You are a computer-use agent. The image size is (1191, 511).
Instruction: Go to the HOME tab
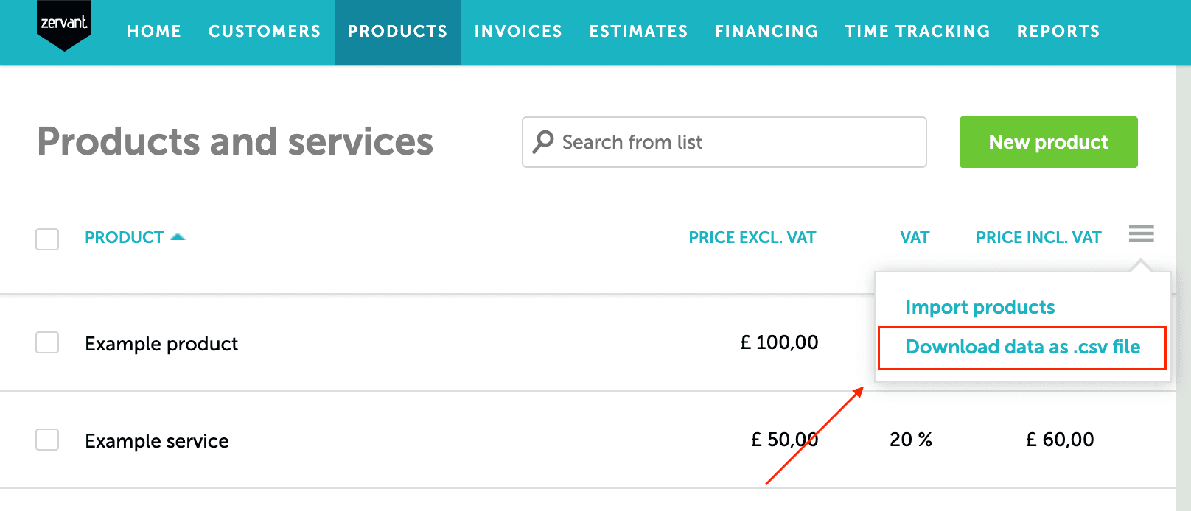[x=154, y=31]
